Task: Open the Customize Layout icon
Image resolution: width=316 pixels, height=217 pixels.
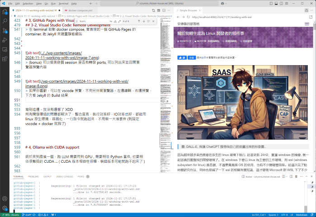Action: tap(287, 4)
